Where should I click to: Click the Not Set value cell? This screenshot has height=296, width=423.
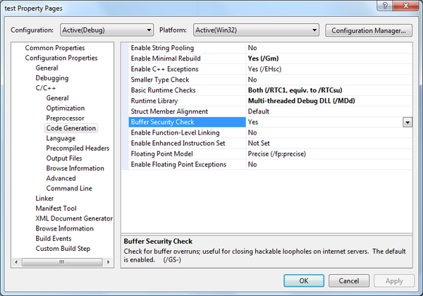tap(329, 143)
